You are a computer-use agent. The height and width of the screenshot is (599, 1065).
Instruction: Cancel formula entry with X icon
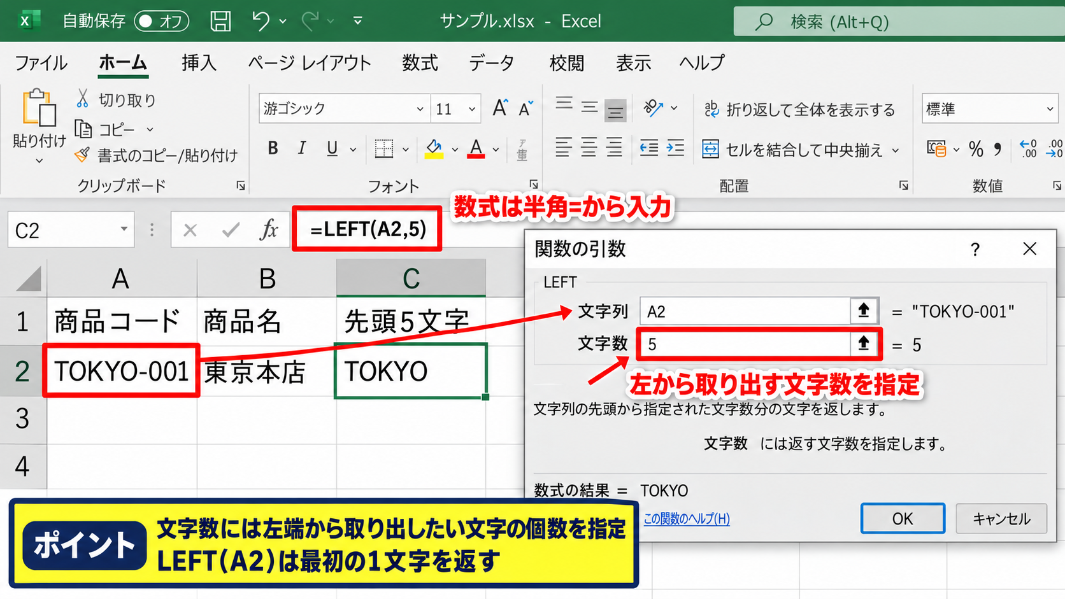pos(190,230)
